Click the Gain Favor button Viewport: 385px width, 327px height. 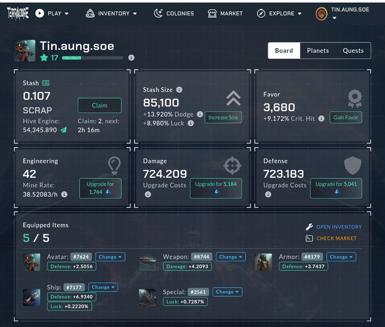pos(346,118)
